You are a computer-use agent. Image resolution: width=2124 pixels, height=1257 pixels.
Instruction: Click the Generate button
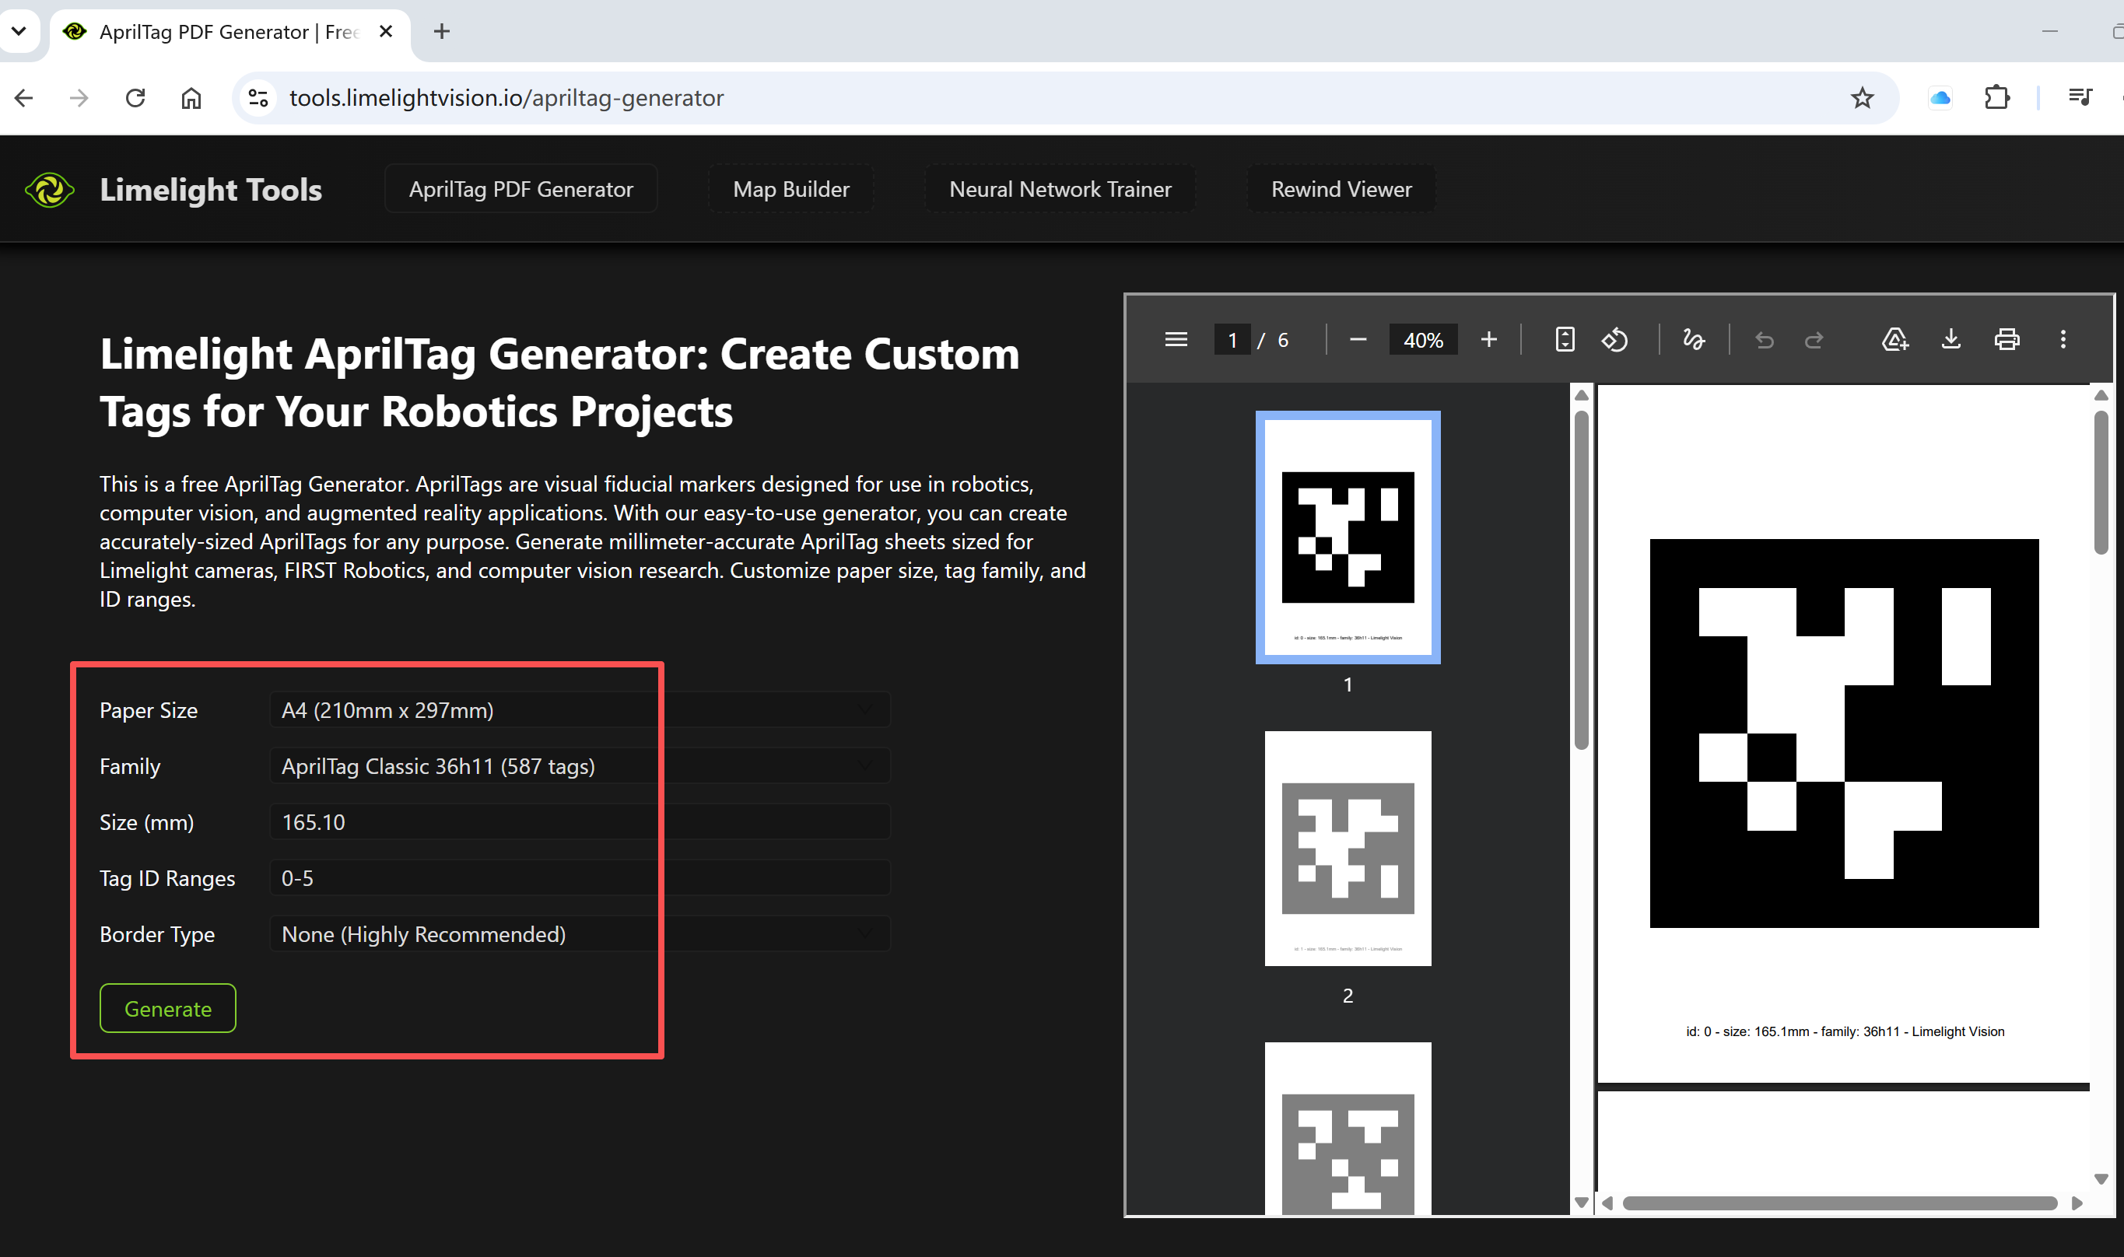pyautogui.click(x=168, y=1008)
